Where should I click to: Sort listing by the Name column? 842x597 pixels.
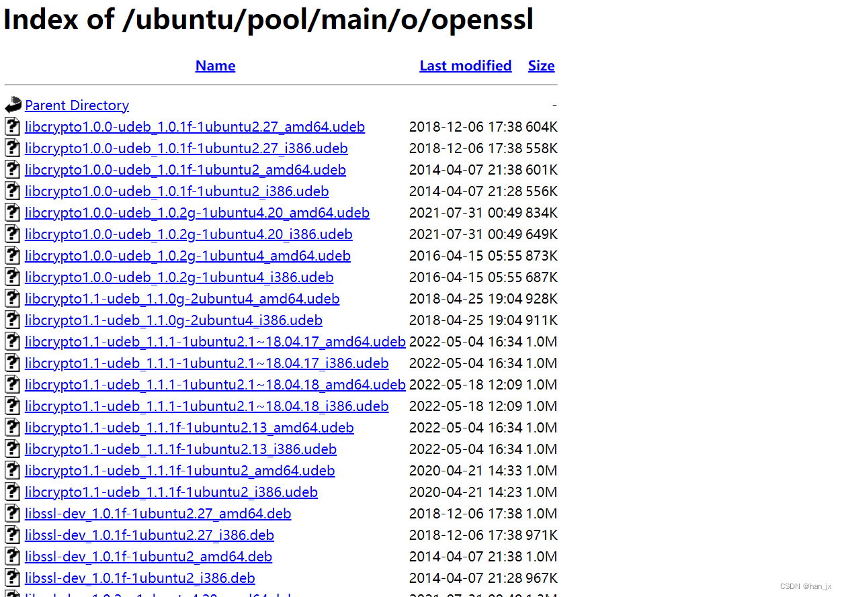tap(215, 65)
